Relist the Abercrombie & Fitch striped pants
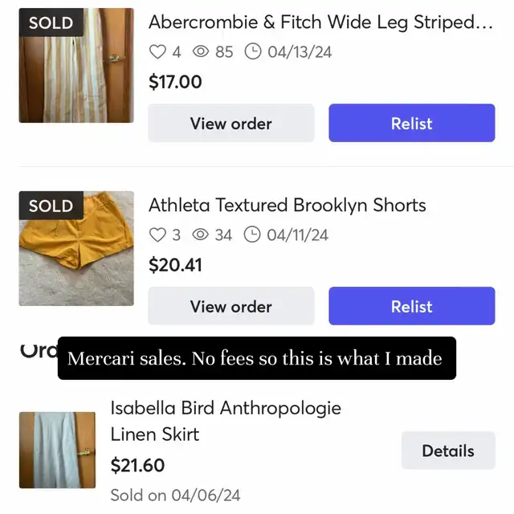 (x=412, y=123)
